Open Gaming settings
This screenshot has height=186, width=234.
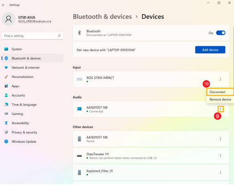(32, 114)
